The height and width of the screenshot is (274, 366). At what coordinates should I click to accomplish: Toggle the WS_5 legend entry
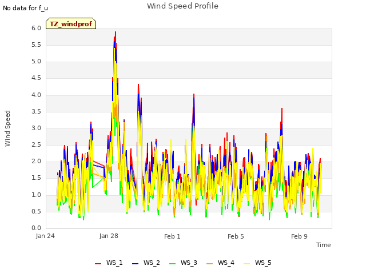coord(257,263)
